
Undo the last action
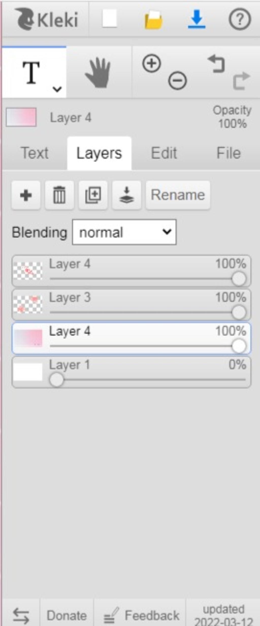point(216,64)
